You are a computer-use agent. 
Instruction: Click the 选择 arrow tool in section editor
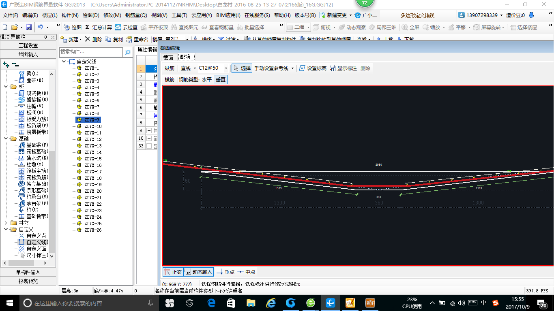click(242, 68)
